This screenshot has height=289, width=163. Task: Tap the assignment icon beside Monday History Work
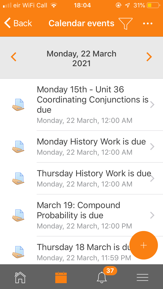[x=18, y=147]
